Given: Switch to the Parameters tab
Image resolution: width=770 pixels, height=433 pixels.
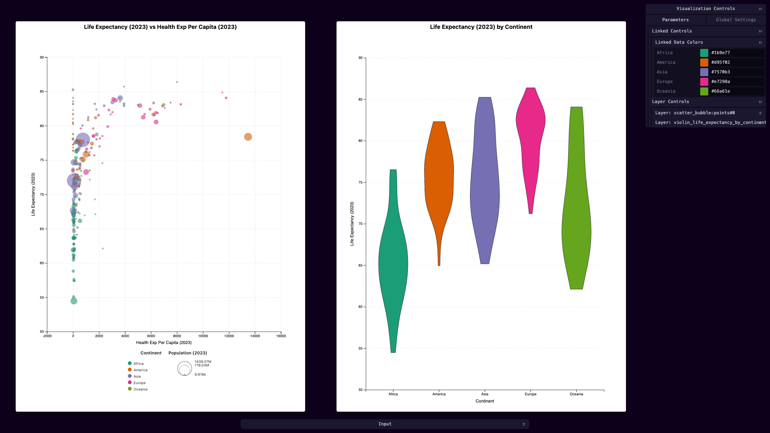Looking at the screenshot, I should click(675, 20).
